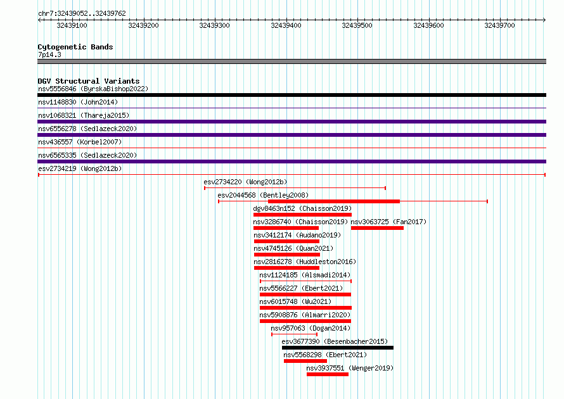Click the red bar under nsv5566227
Image resolution: width=564 pixels, height=399 pixels.
[305, 294]
